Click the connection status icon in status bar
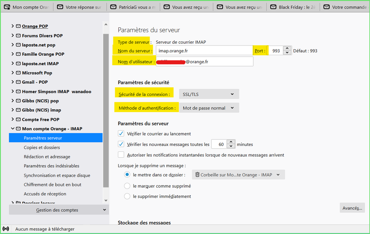370x234 pixels. click(x=6, y=229)
